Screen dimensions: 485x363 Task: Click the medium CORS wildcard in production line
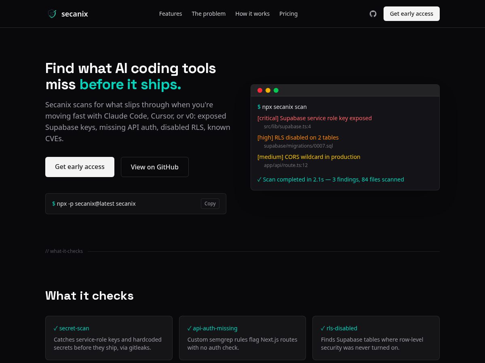point(309,157)
